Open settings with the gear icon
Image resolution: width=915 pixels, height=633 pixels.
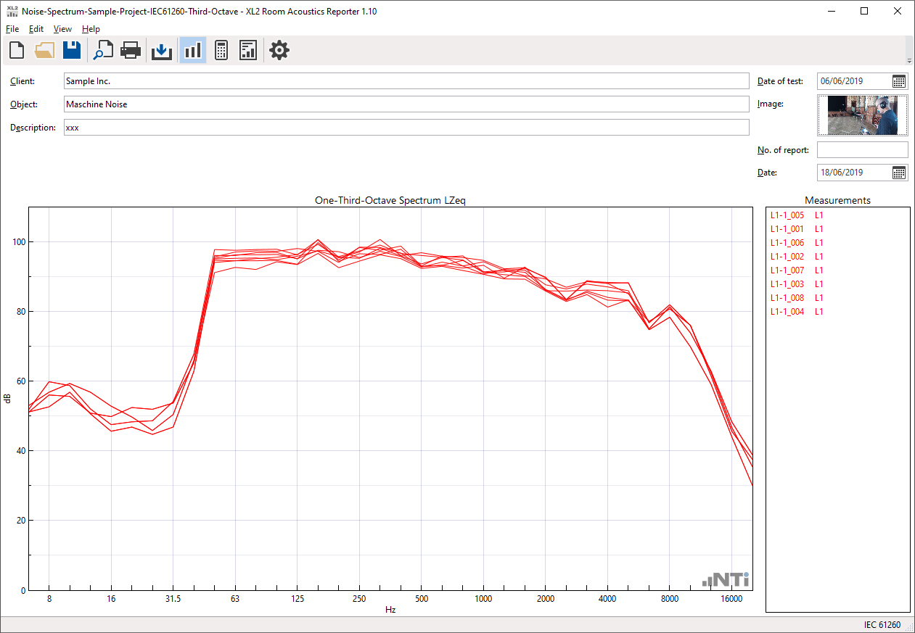(x=279, y=50)
